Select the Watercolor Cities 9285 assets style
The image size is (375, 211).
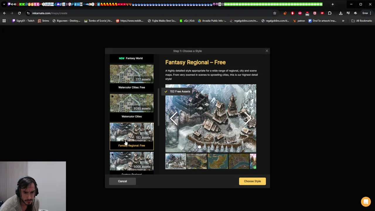[132, 107]
